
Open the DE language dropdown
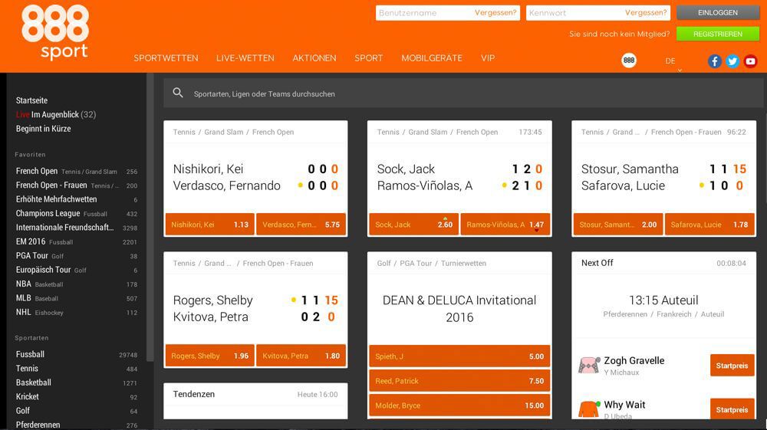[670, 62]
